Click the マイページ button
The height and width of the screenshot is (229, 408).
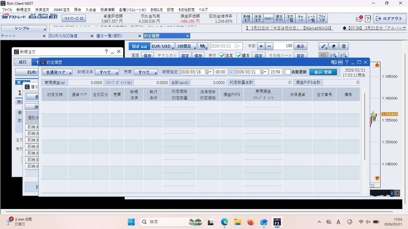pyautogui.click(x=74, y=18)
